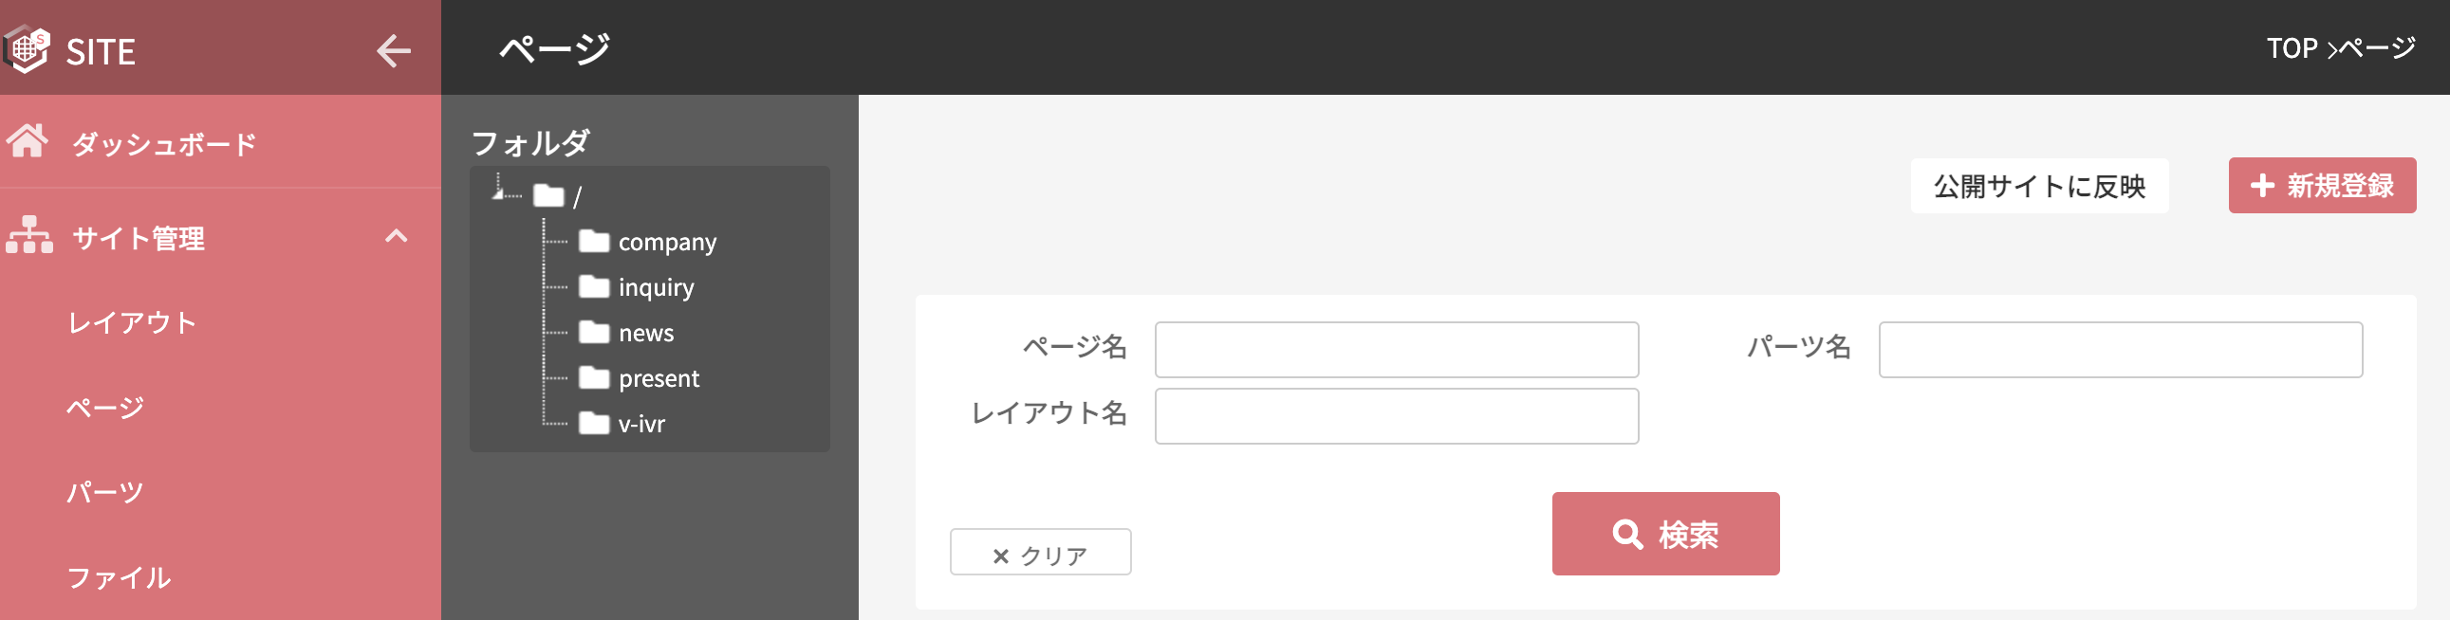Viewport: 2450px width, 620px height.
Task: Open the inquiry folder
Action: point(656,287)
